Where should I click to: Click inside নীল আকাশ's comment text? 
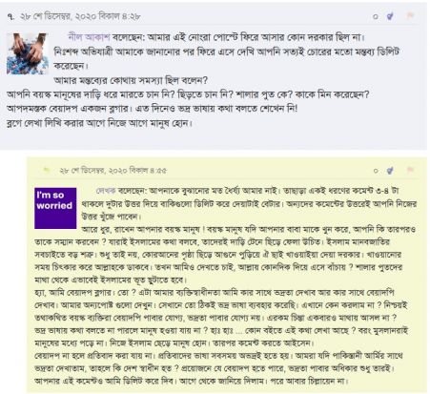(188, 79)
